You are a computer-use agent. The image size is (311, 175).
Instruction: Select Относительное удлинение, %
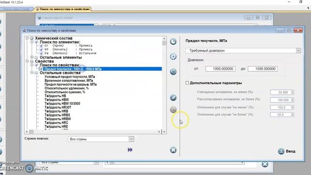coord(67,88)
